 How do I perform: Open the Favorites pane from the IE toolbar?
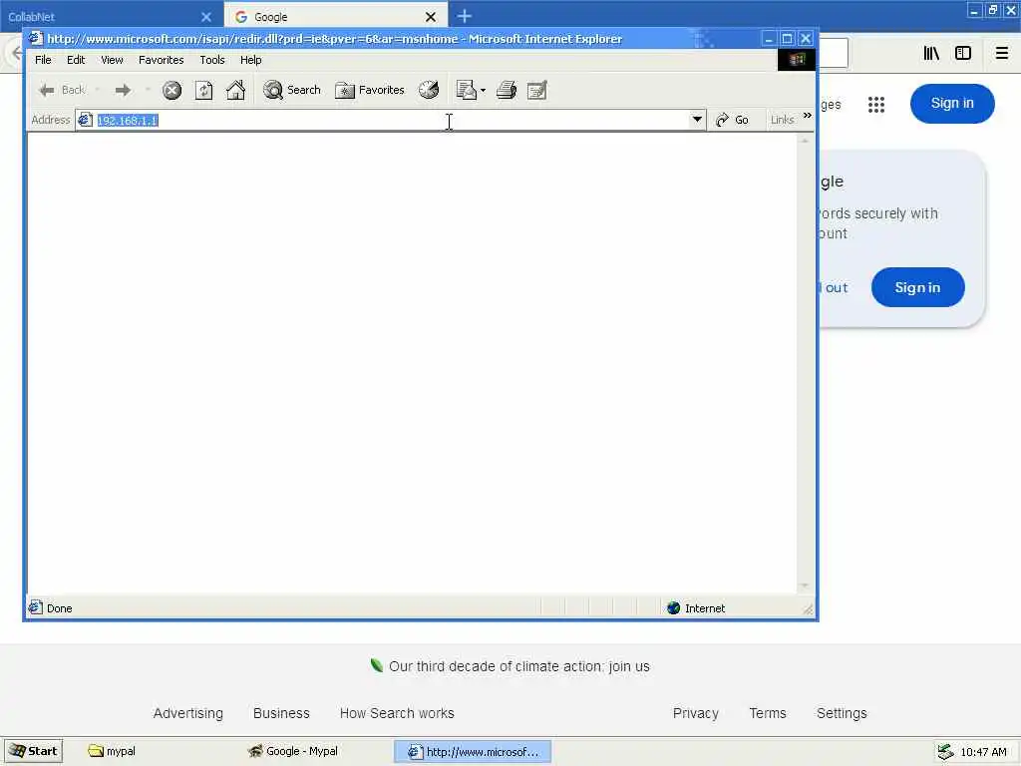(x=370, y=90)
